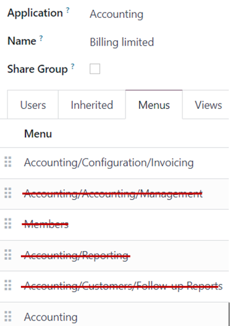
Task: Select the Menus tab
Action: [x=154, y=105]
